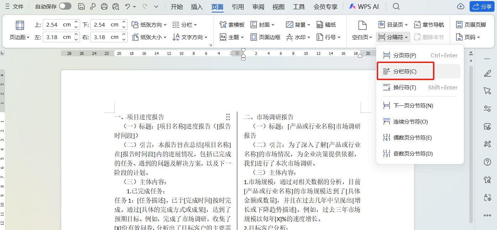Image resolution: width=497 pixels, height=230 pixels.
Task: Open the 水印 watermark options
Action: tap(298, 37)
